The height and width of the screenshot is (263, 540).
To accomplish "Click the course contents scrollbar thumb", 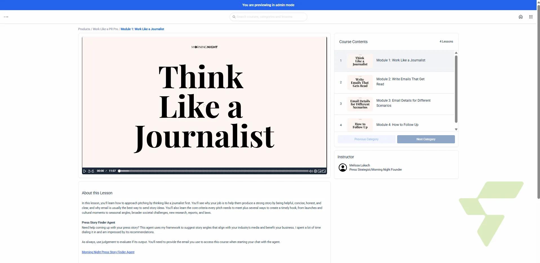I will click(x=456, y=89).
